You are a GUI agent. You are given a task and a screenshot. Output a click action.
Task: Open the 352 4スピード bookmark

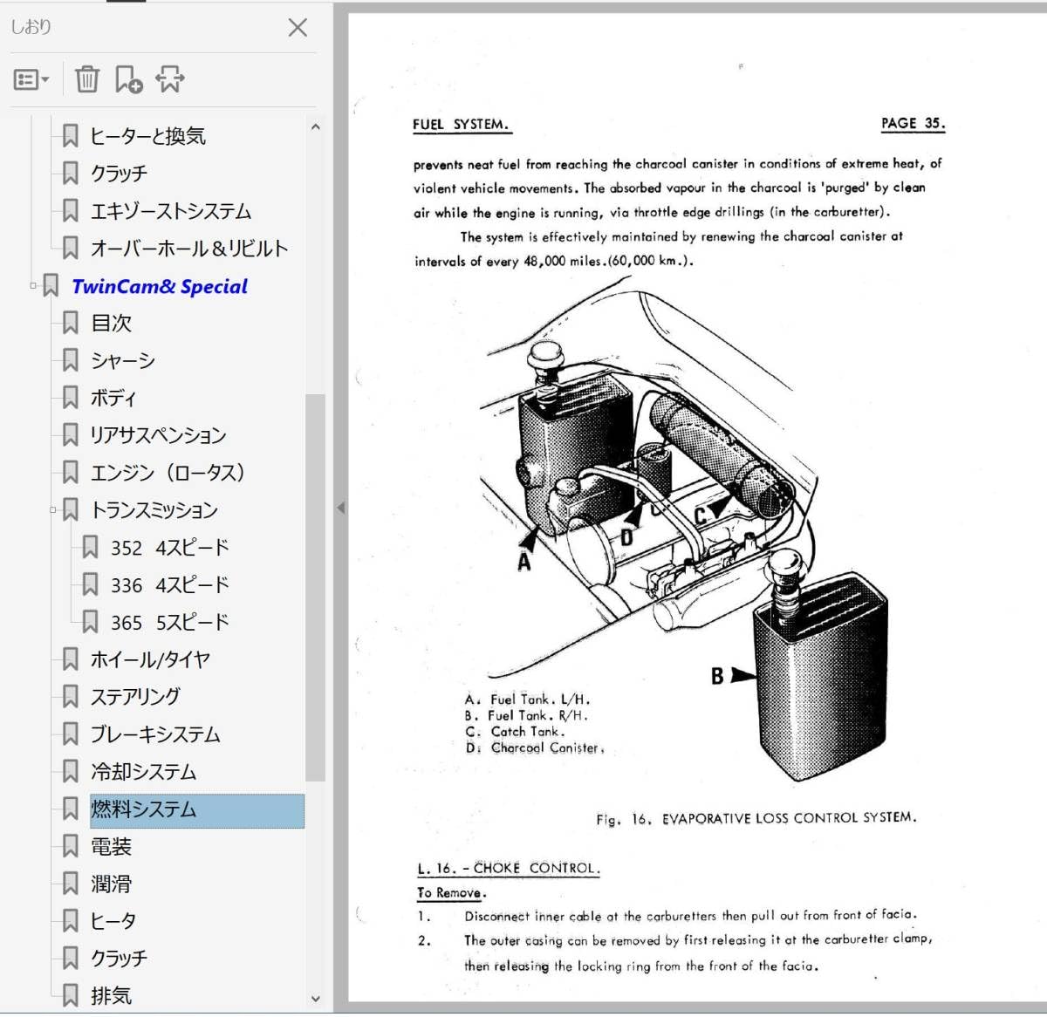(169, 548)
